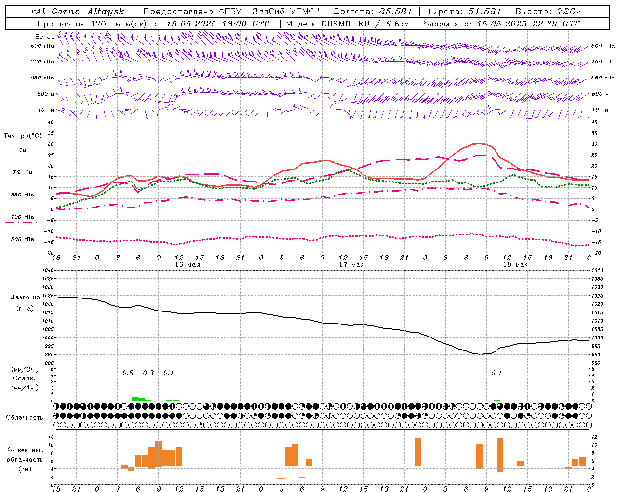Viewport: 617px width, 493px height.
Task: Click the 0.1 precipitation value on 18 мая
Action: [x=496, y=373]
